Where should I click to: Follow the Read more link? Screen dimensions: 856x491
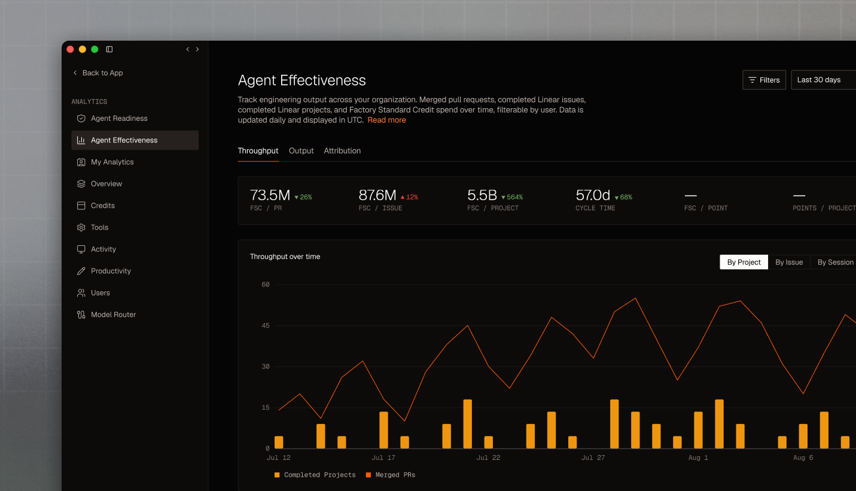[x=386, y=120]
